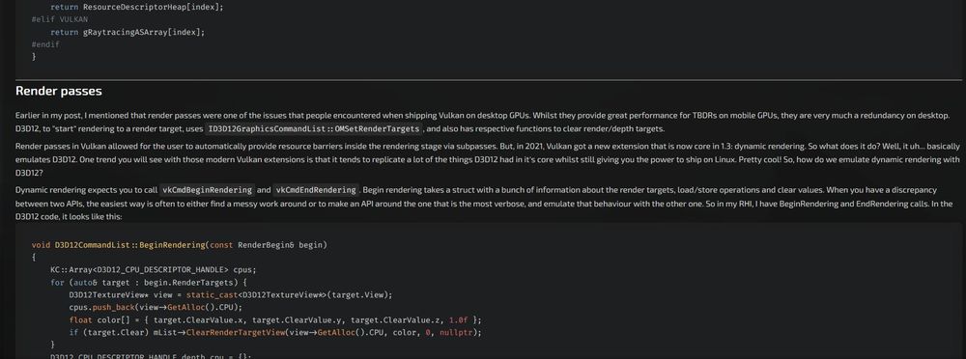The height and width of the screenshot is (359, 966).
Task: Click the line 'KC::Array<D3D12_CPU_DESCRIPTOR_HANDLE> cpus;'
Action: pos(153,269)
